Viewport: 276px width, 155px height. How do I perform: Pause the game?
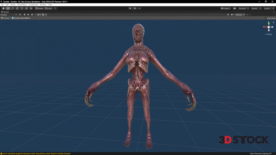135,8
